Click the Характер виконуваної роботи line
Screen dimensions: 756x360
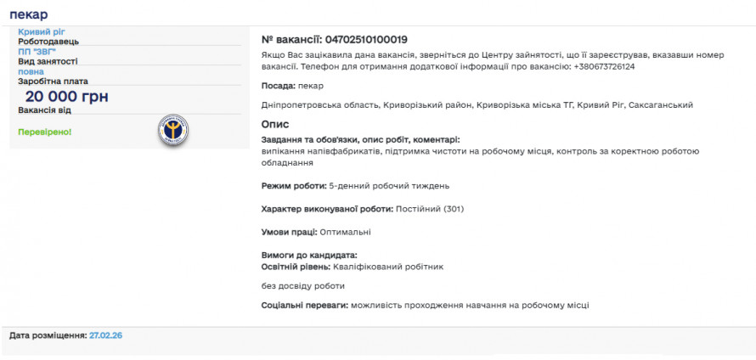click(x=362, y=209)
